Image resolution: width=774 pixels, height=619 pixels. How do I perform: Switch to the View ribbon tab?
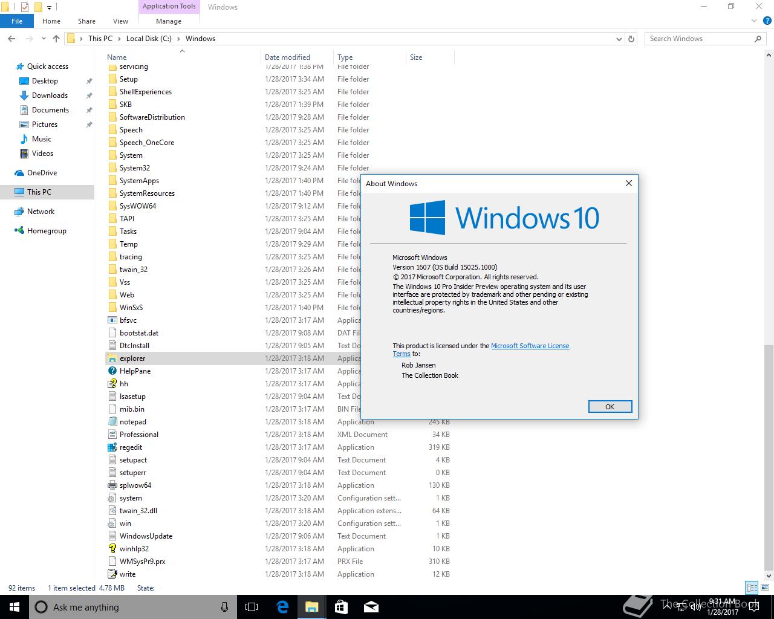tap(120, 21)
